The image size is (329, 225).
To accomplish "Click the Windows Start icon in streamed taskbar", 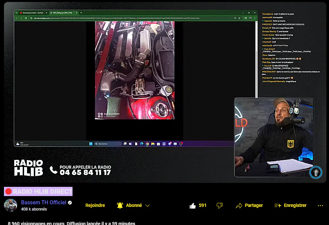I will pyautogui.click(x=91, y=144).
